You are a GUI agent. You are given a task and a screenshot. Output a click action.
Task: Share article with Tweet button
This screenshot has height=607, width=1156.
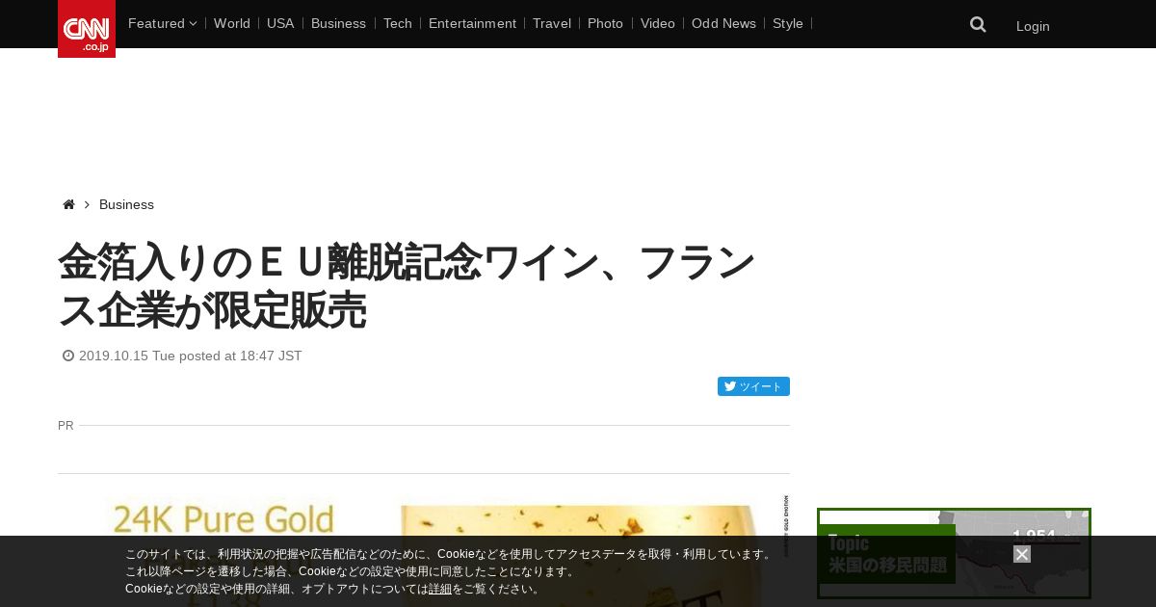(x=753, y=386)
